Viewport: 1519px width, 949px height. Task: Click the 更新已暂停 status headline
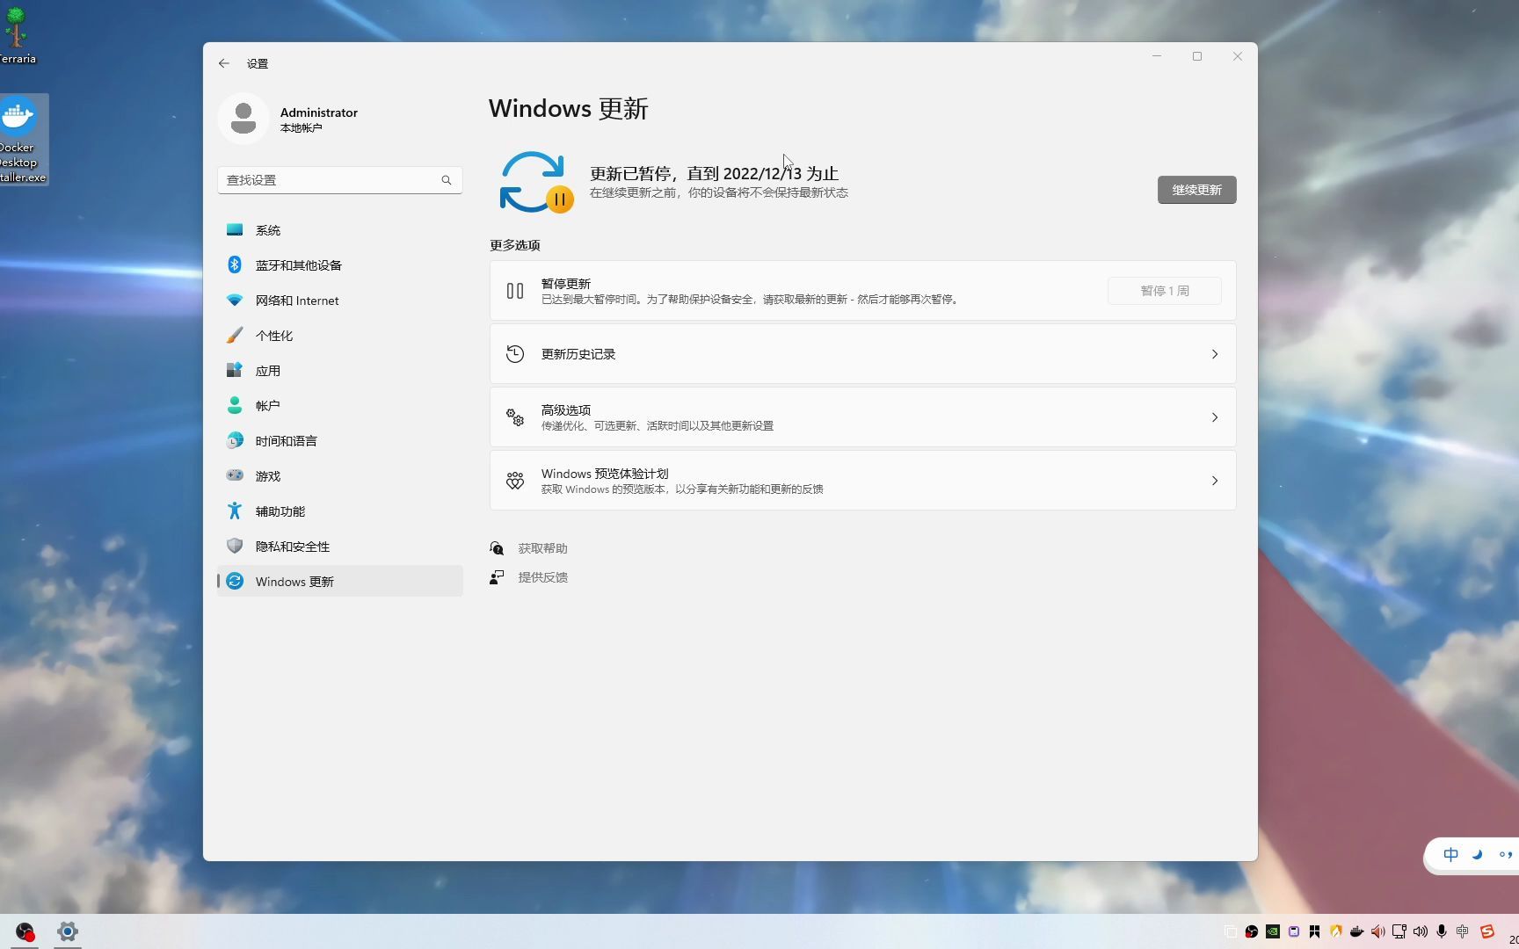tap(714, 174)
